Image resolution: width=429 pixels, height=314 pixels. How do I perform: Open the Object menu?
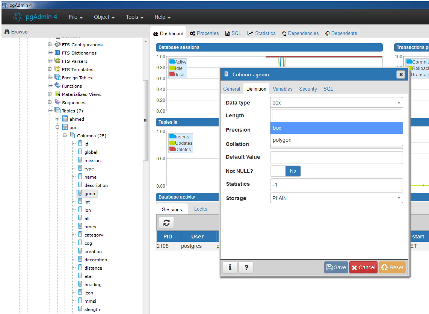point(104,17)
